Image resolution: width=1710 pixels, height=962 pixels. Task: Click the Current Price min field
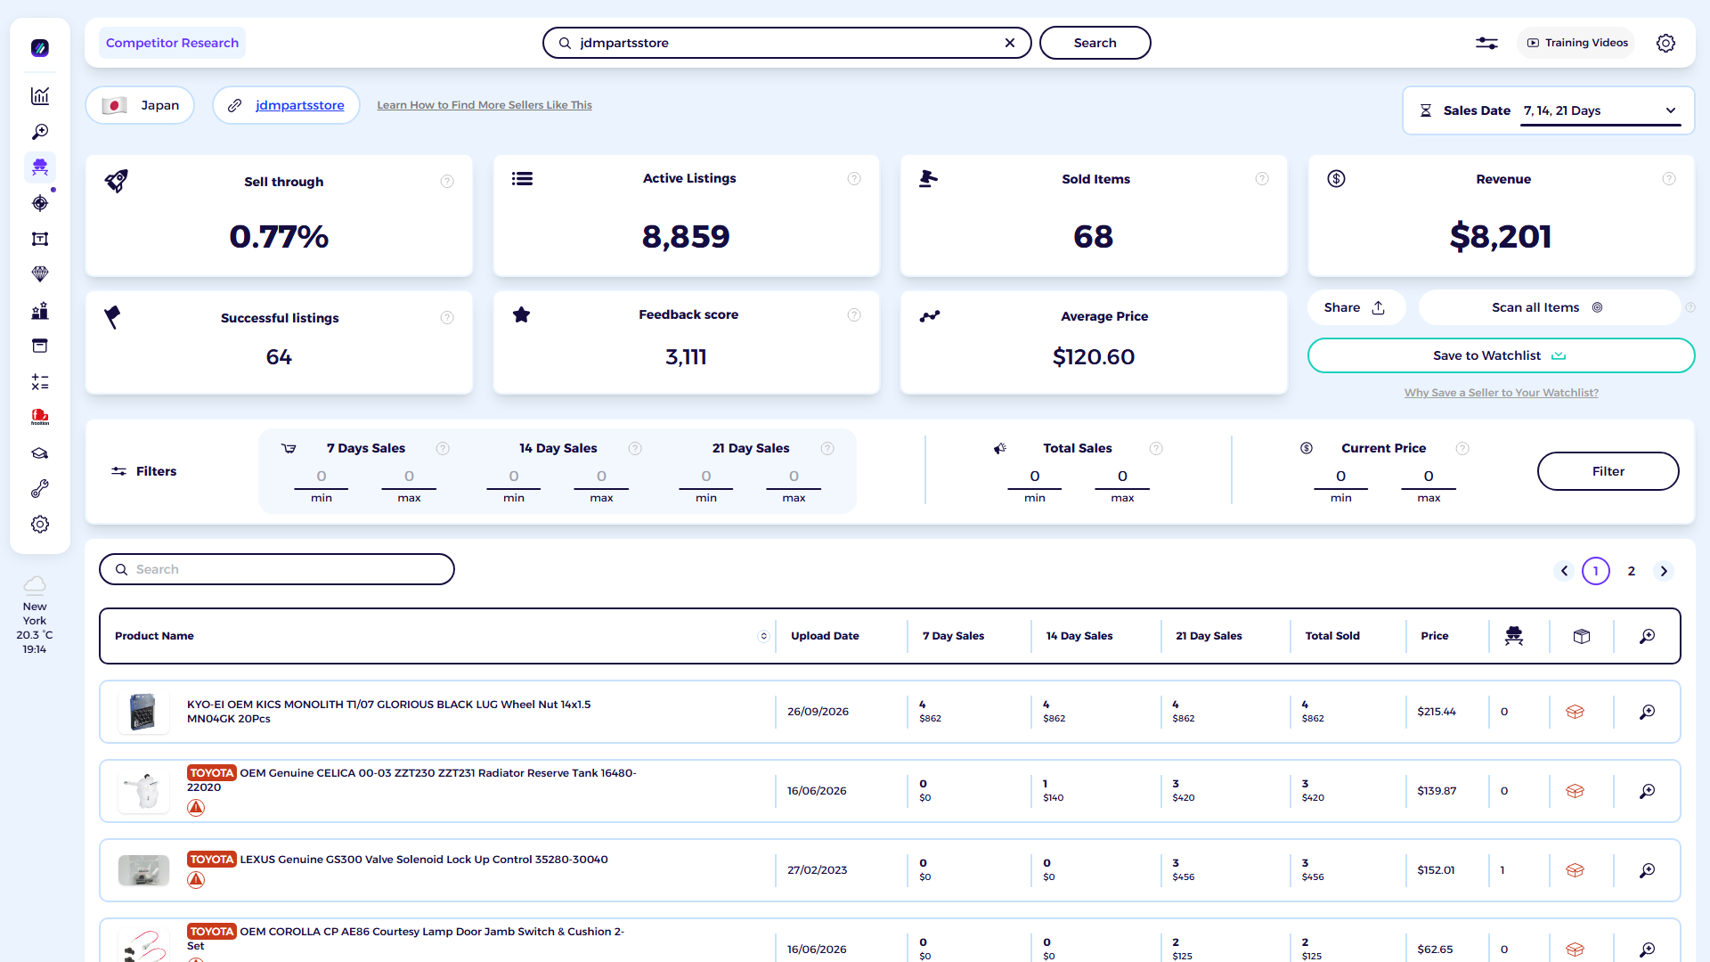coord(1340,477)
